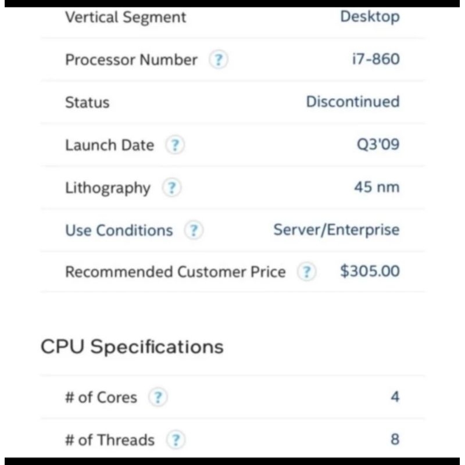The image size is (465, 465).
Task: Click the thread count value 8
Action: 395,440
